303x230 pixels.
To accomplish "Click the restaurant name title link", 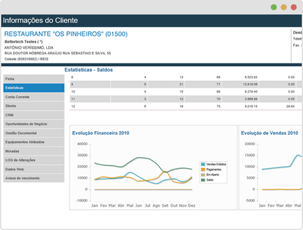I will coord(66,34).
